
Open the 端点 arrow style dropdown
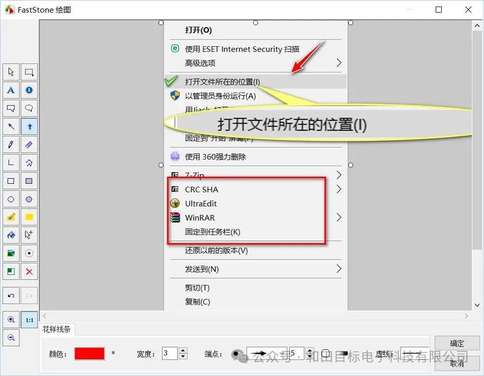pyautogui.click(x=267, y=353)
